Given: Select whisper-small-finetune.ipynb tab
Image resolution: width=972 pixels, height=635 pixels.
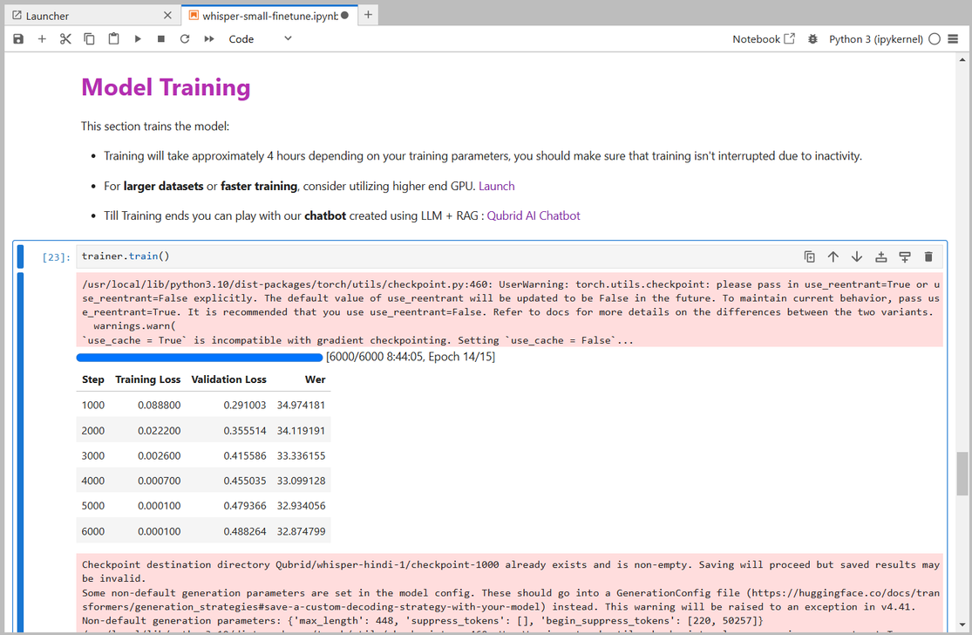Looking at the screenshot, I should click(x=269, y=16).
